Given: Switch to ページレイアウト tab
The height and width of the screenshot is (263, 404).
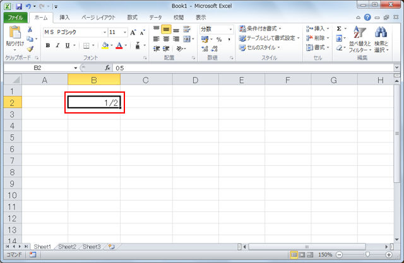Looking at the screenshot, I should pos(98,18).
